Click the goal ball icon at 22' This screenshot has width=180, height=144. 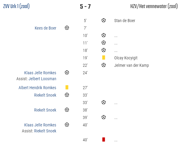click(x=104, y=65)
